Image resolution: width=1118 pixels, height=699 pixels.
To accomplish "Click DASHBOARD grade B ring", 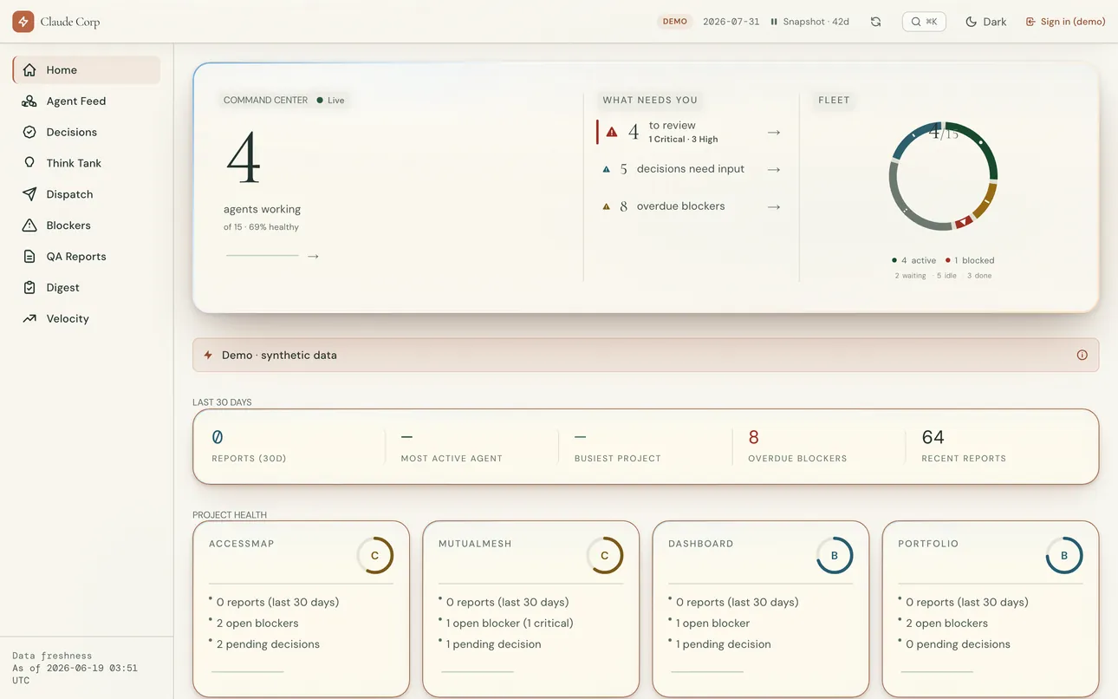I will tap(835, 555).
